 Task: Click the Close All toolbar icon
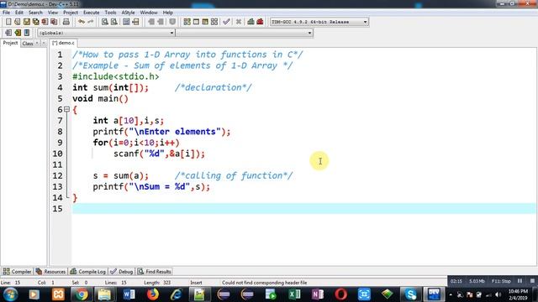tap(54, 22)
